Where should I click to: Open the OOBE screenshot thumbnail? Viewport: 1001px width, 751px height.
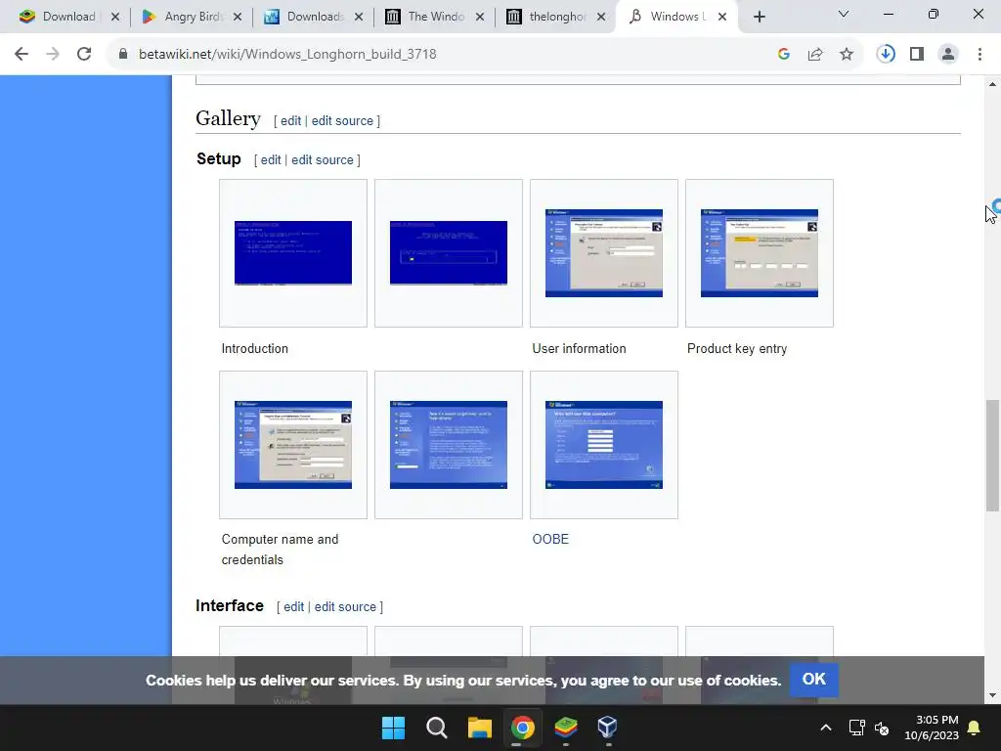[x=604, y=445]
